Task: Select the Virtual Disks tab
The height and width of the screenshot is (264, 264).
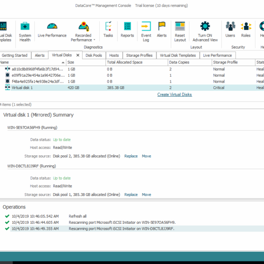Action: click(62, 55)
